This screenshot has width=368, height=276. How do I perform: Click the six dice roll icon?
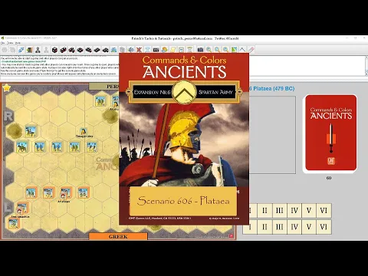97,50
